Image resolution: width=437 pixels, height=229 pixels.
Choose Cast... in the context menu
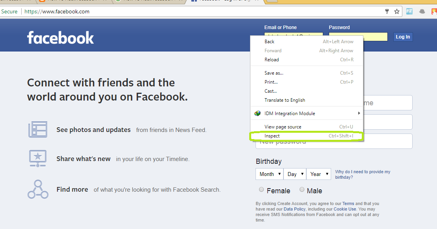[307, 91]
